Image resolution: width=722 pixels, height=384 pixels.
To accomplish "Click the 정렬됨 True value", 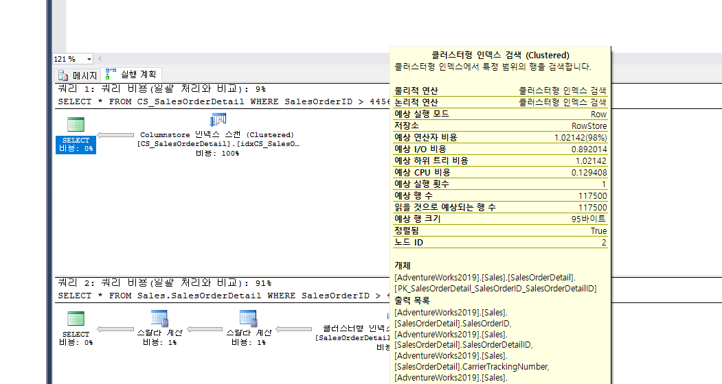I will (x=598, y=231).
